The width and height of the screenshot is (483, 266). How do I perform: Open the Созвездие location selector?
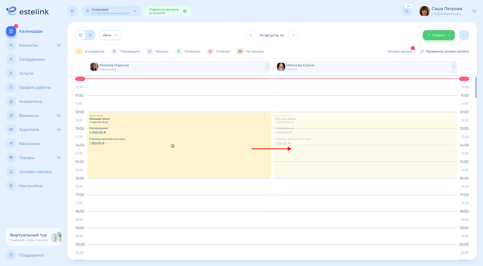tap(111, 11)
